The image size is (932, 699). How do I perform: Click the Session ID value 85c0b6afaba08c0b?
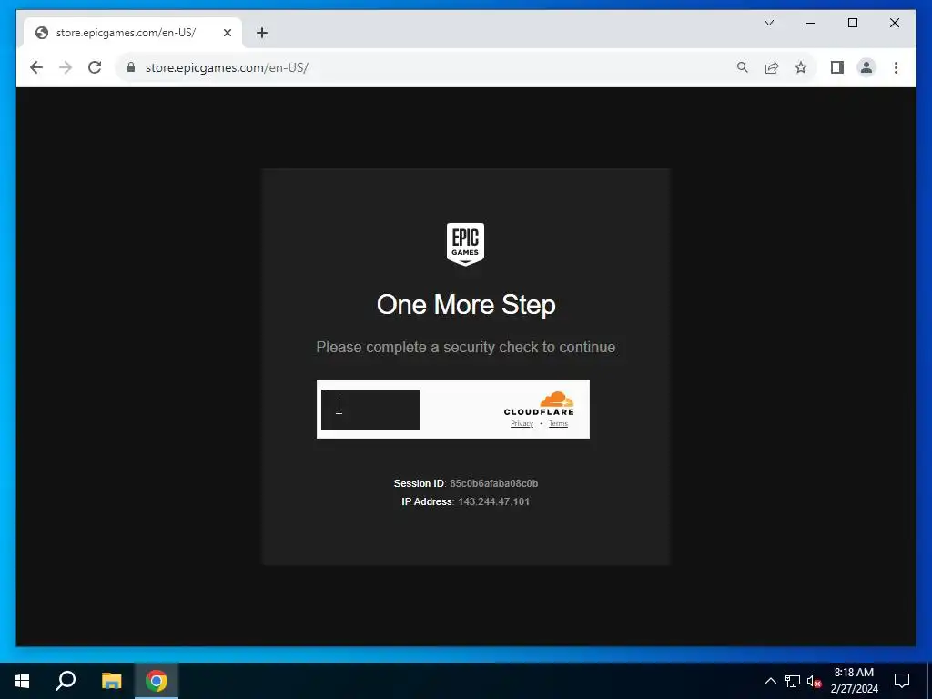pyautogui.click(x=494, y=483)
